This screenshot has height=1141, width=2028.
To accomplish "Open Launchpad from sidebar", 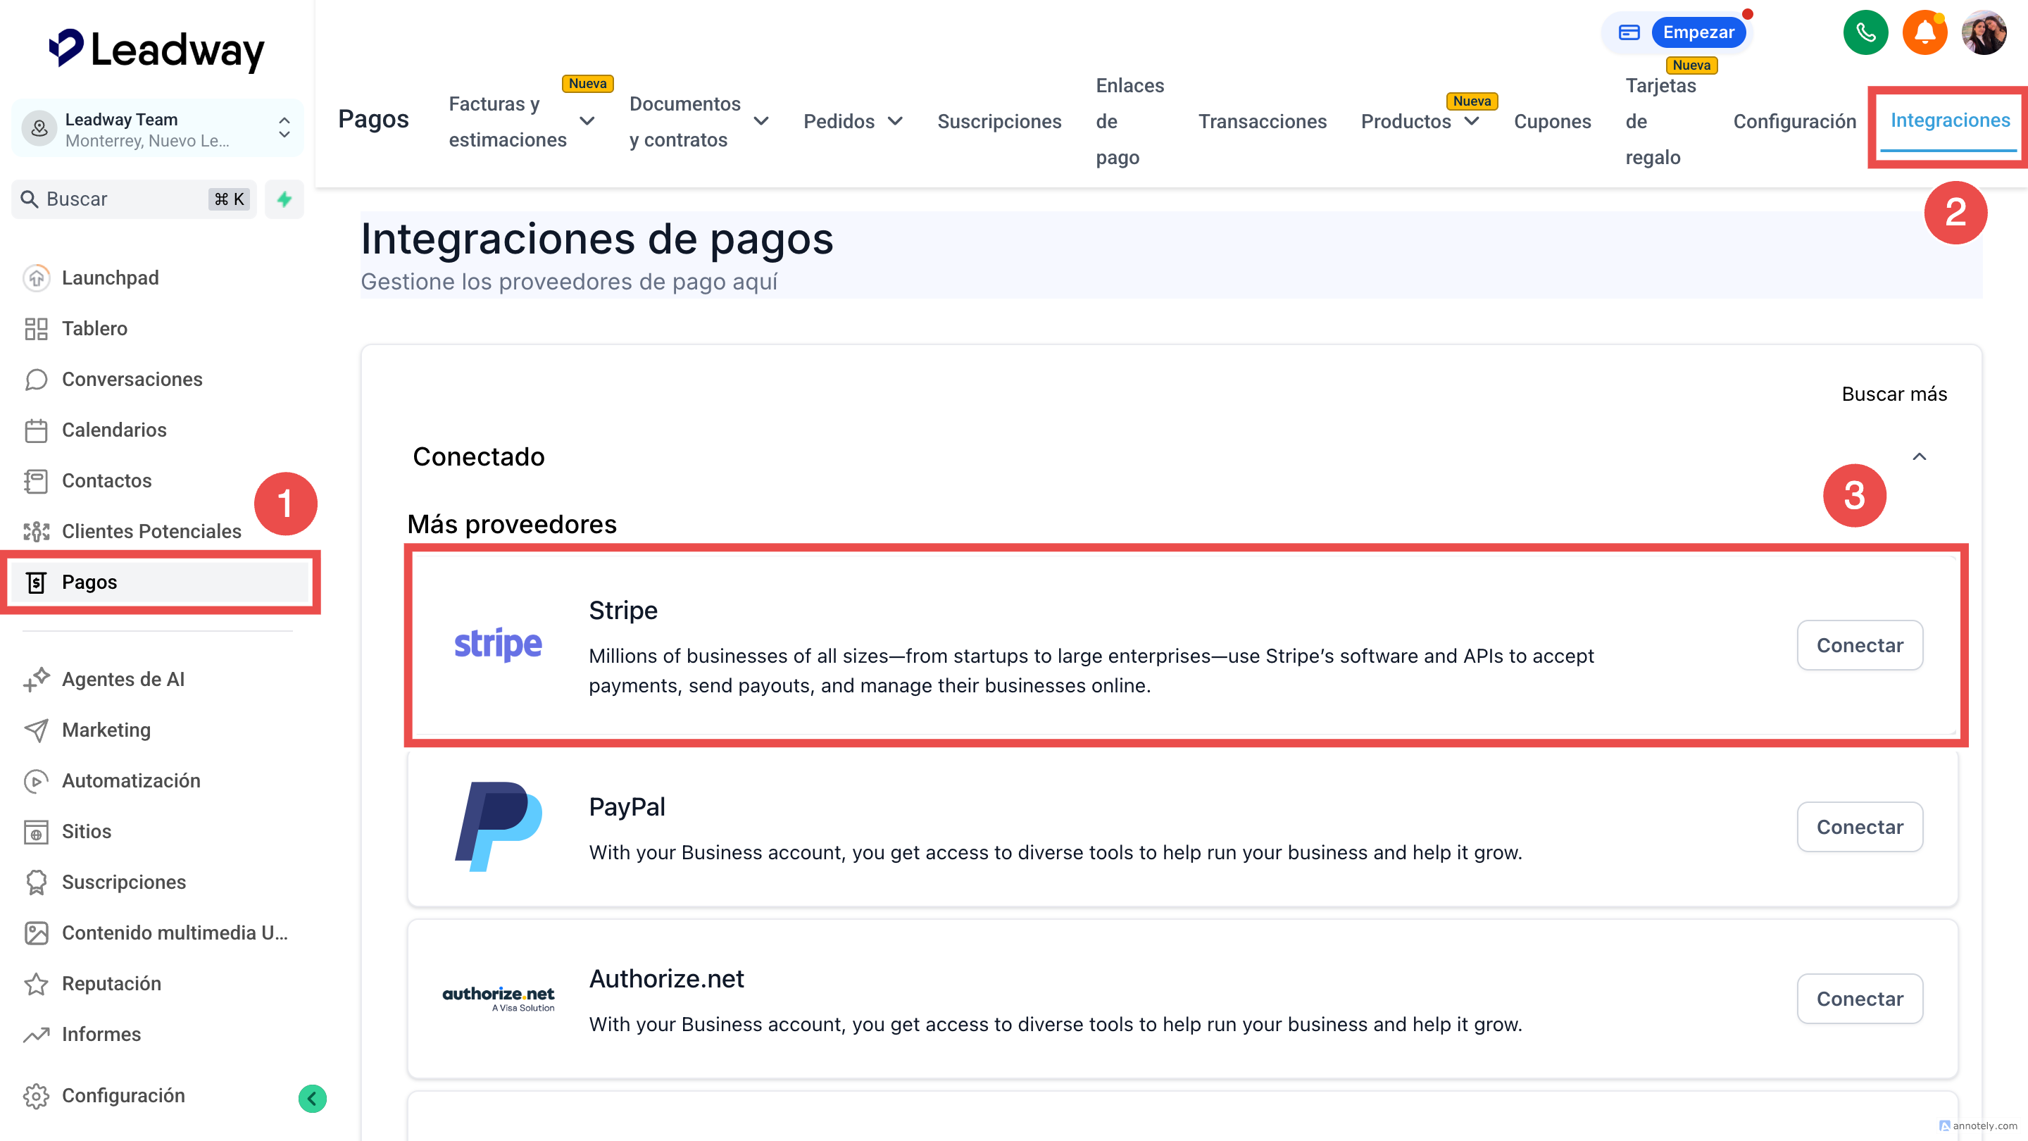I will click(111, 278).
